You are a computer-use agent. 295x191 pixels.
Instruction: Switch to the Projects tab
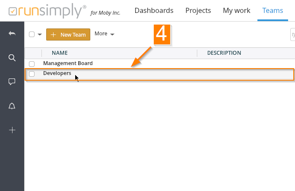click(198, 10)
